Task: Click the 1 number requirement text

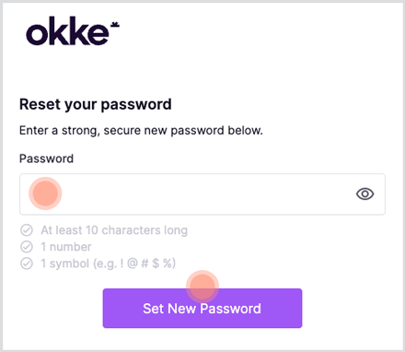Action: point(66,247)
